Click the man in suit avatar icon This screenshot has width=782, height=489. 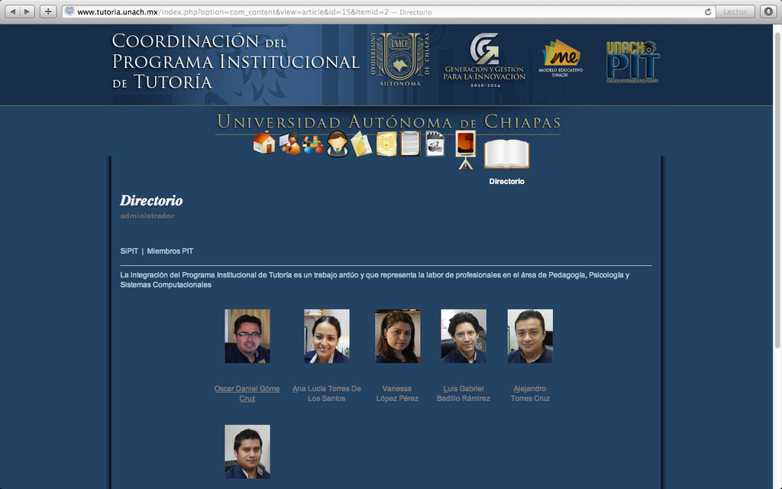338,144
